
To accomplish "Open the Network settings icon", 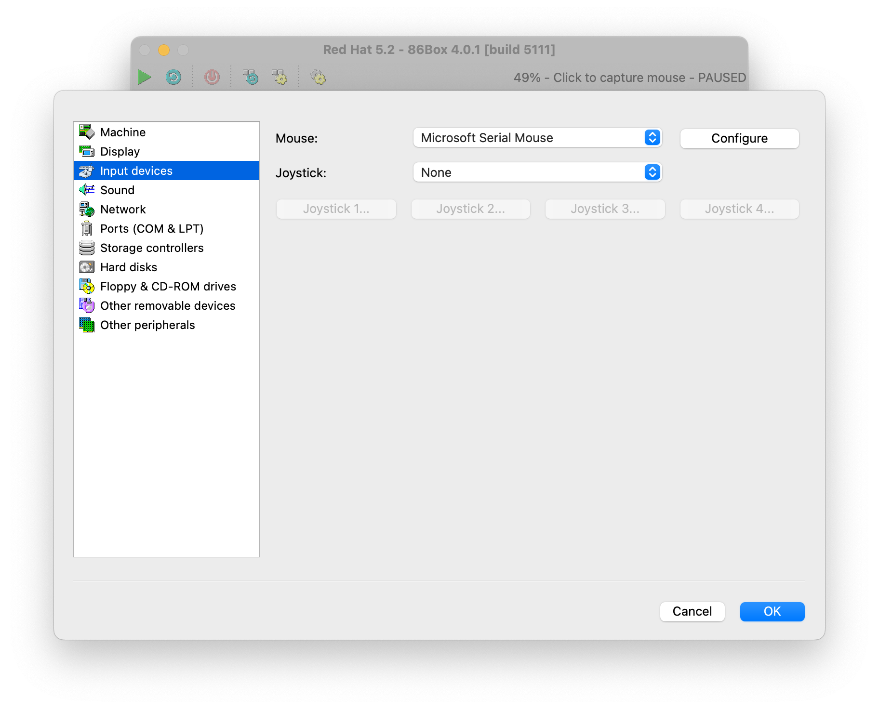I will 87,209.
